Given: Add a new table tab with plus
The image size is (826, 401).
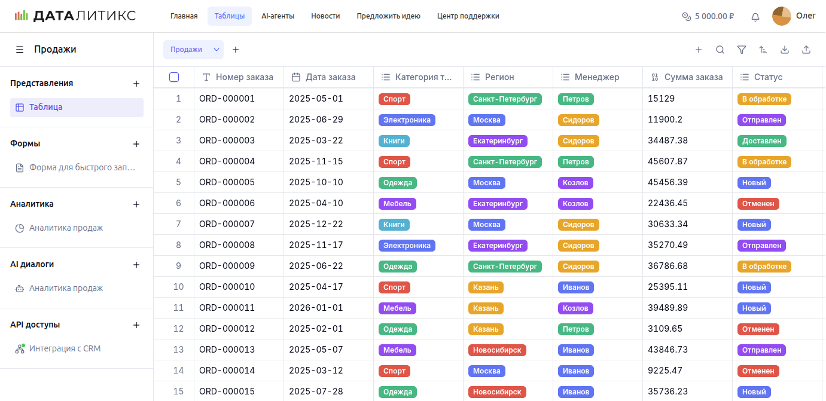Looking at the screenshot, I should [236, 50].
